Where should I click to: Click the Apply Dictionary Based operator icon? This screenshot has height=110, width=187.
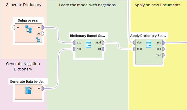tap(149, 44)
